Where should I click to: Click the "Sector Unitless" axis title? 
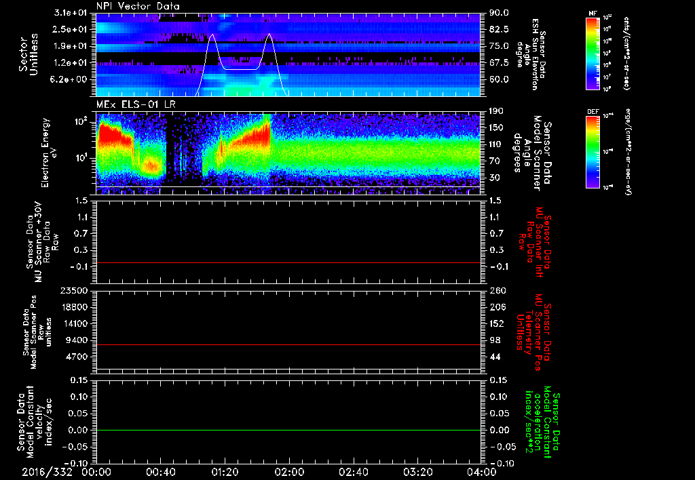point(29,54)
